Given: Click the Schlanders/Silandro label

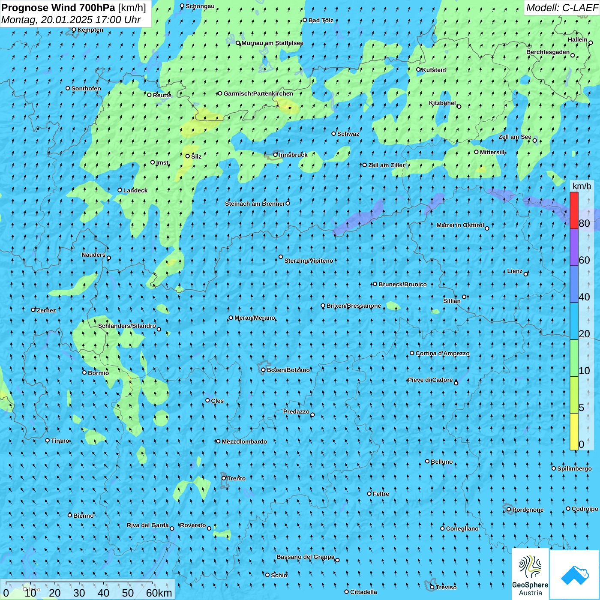Looking at the screenshot, I should [x=127, y=326].
